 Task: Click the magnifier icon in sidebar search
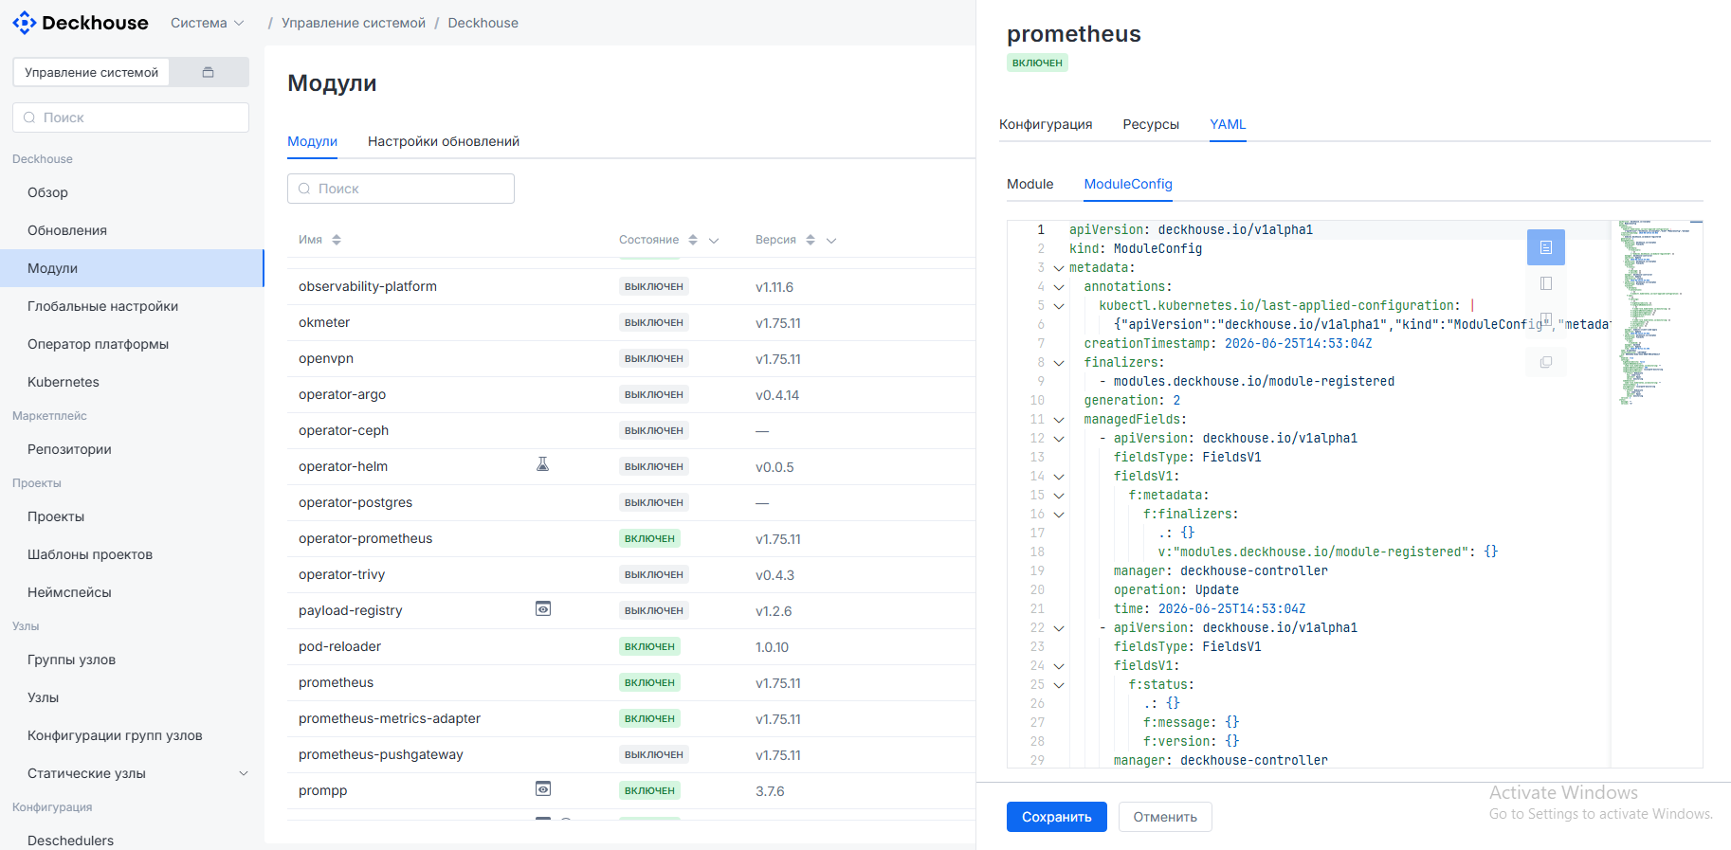click(29, 118)
